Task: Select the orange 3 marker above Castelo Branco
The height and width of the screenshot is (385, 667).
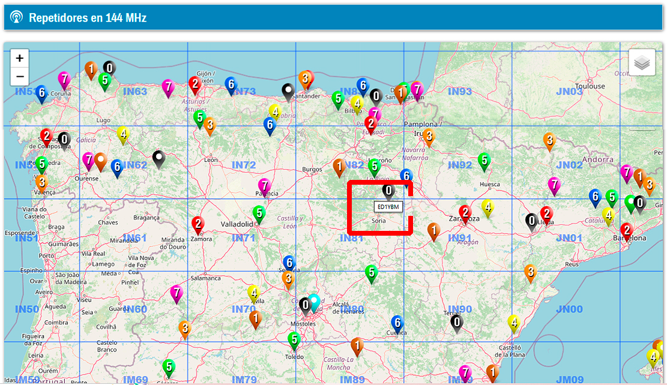Action: [185, 329]
